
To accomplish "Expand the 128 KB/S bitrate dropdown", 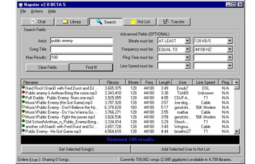I will click(229, 41).
